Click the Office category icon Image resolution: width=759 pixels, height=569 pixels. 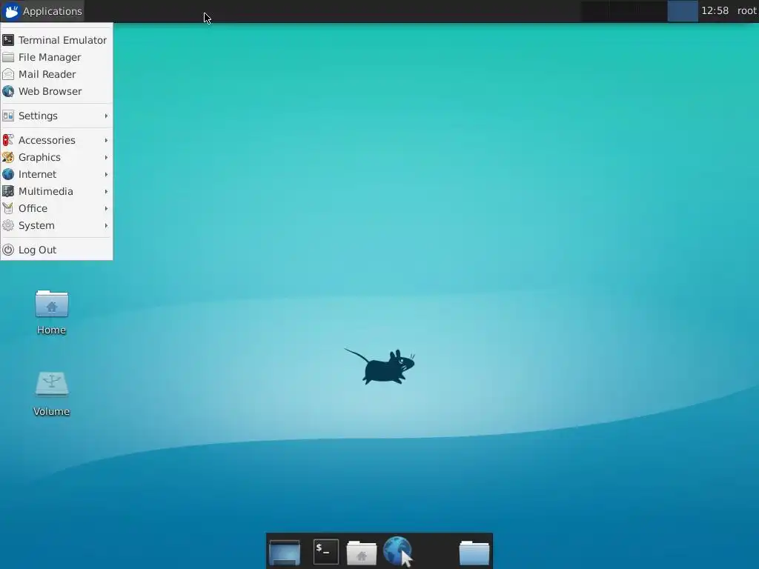point(8,208)
